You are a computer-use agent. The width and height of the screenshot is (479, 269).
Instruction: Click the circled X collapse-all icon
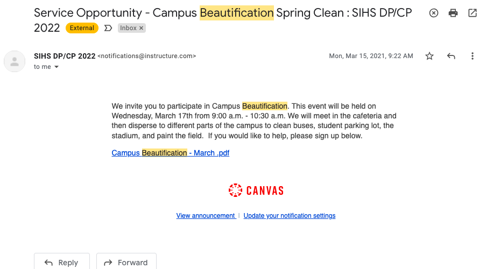tap(434, 13)
